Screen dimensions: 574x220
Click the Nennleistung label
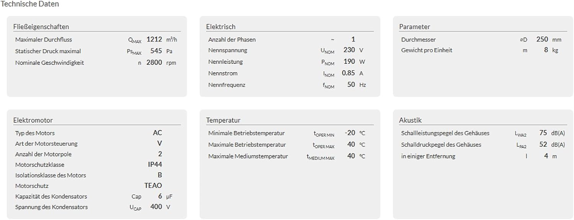(225, 61)
